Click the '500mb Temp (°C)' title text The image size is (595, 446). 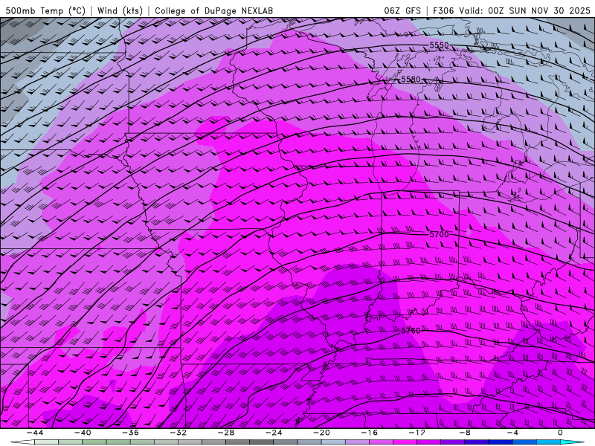[x=45, y=10]
